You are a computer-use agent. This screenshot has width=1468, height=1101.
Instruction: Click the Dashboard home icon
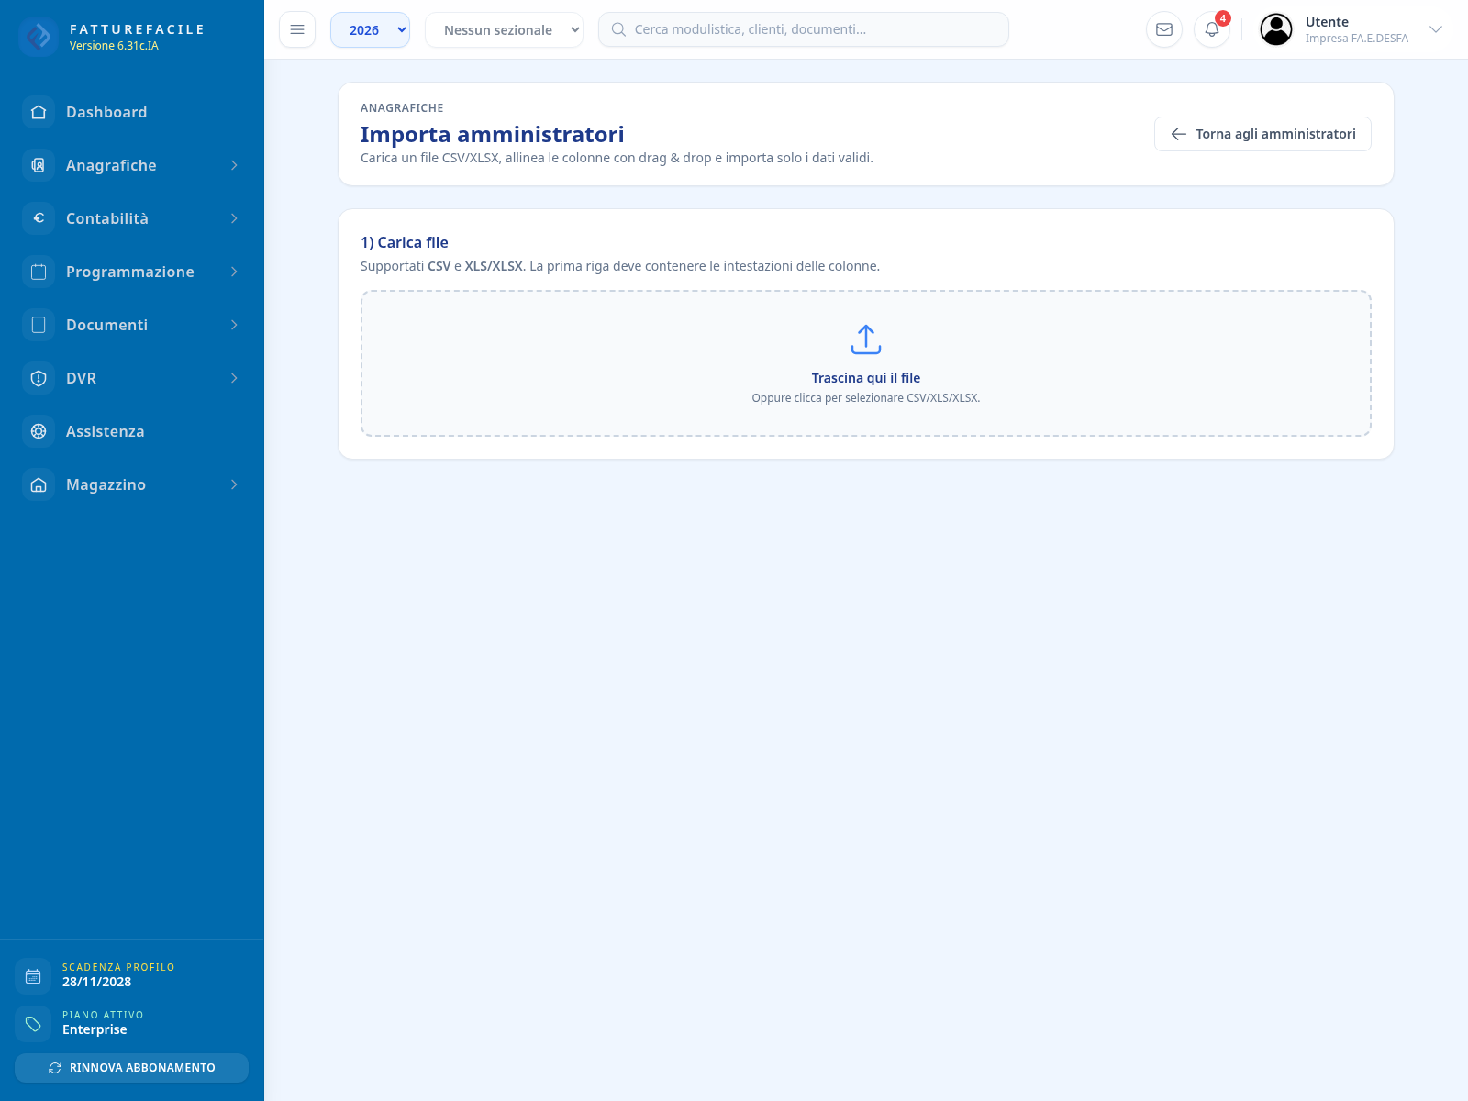39,112
